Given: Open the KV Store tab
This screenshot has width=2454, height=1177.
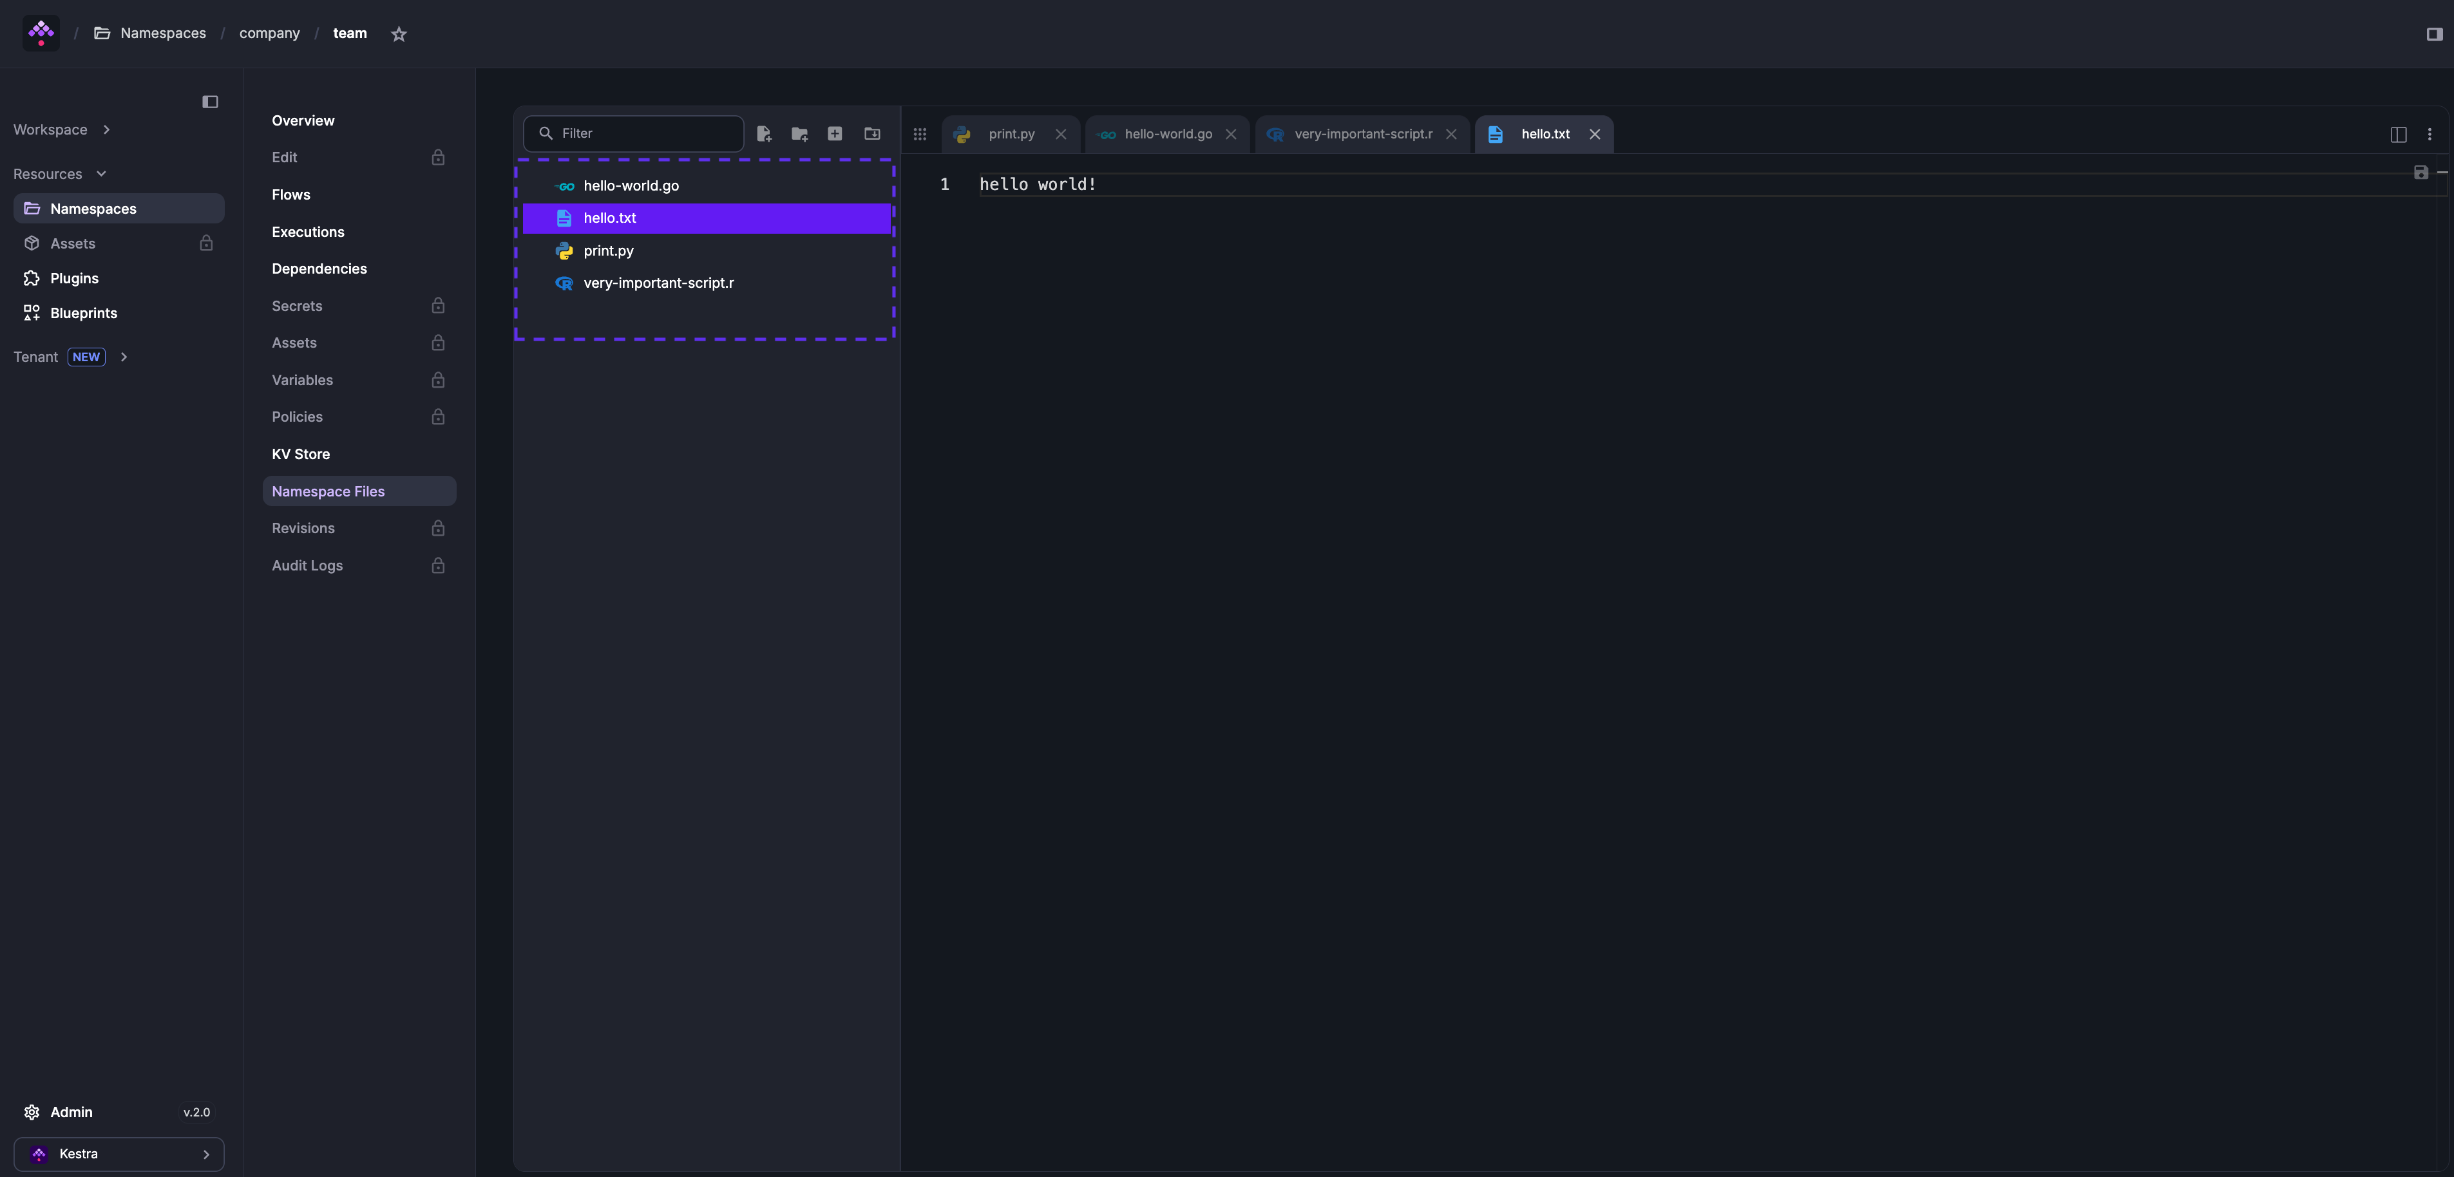Looking at the screenshot, I should tap(359, 454).
